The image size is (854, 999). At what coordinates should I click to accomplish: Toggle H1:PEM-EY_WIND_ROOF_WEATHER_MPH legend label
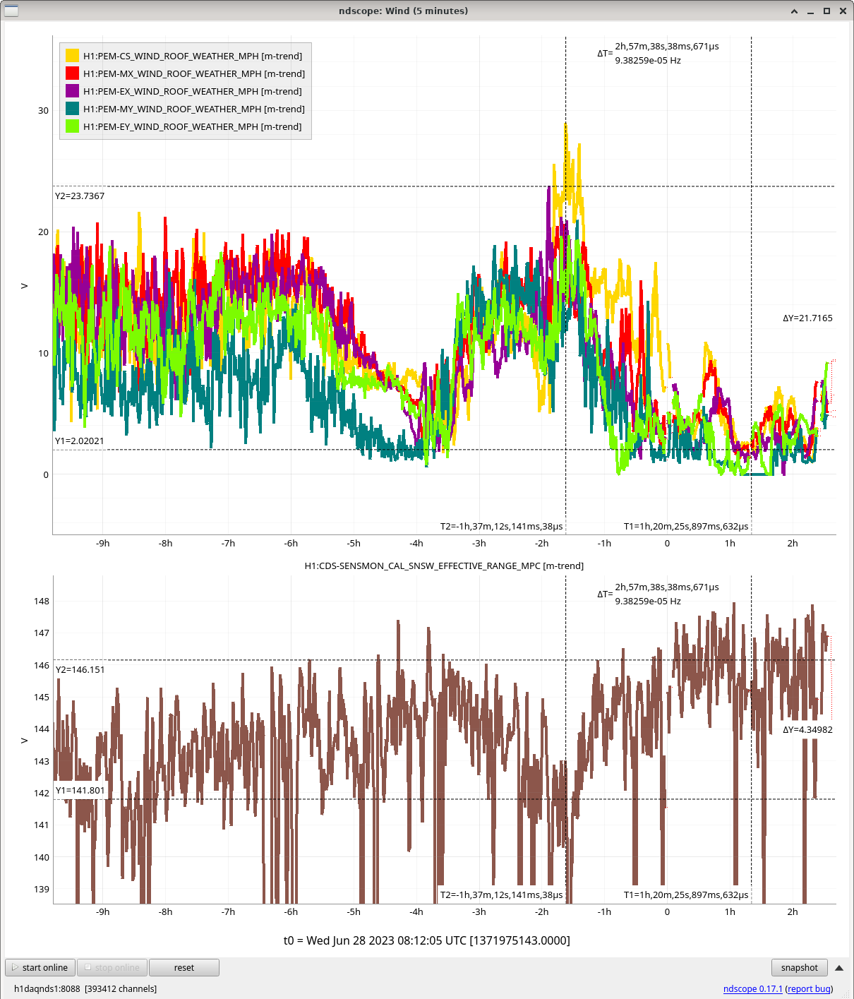193,126
